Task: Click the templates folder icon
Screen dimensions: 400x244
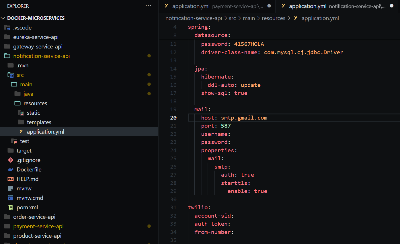Action: 21,122
